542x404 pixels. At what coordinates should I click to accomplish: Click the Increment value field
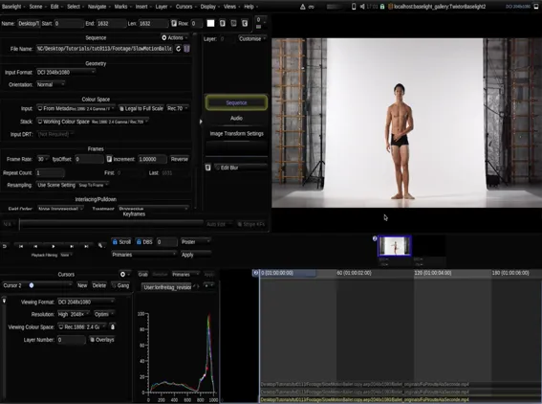152,159
